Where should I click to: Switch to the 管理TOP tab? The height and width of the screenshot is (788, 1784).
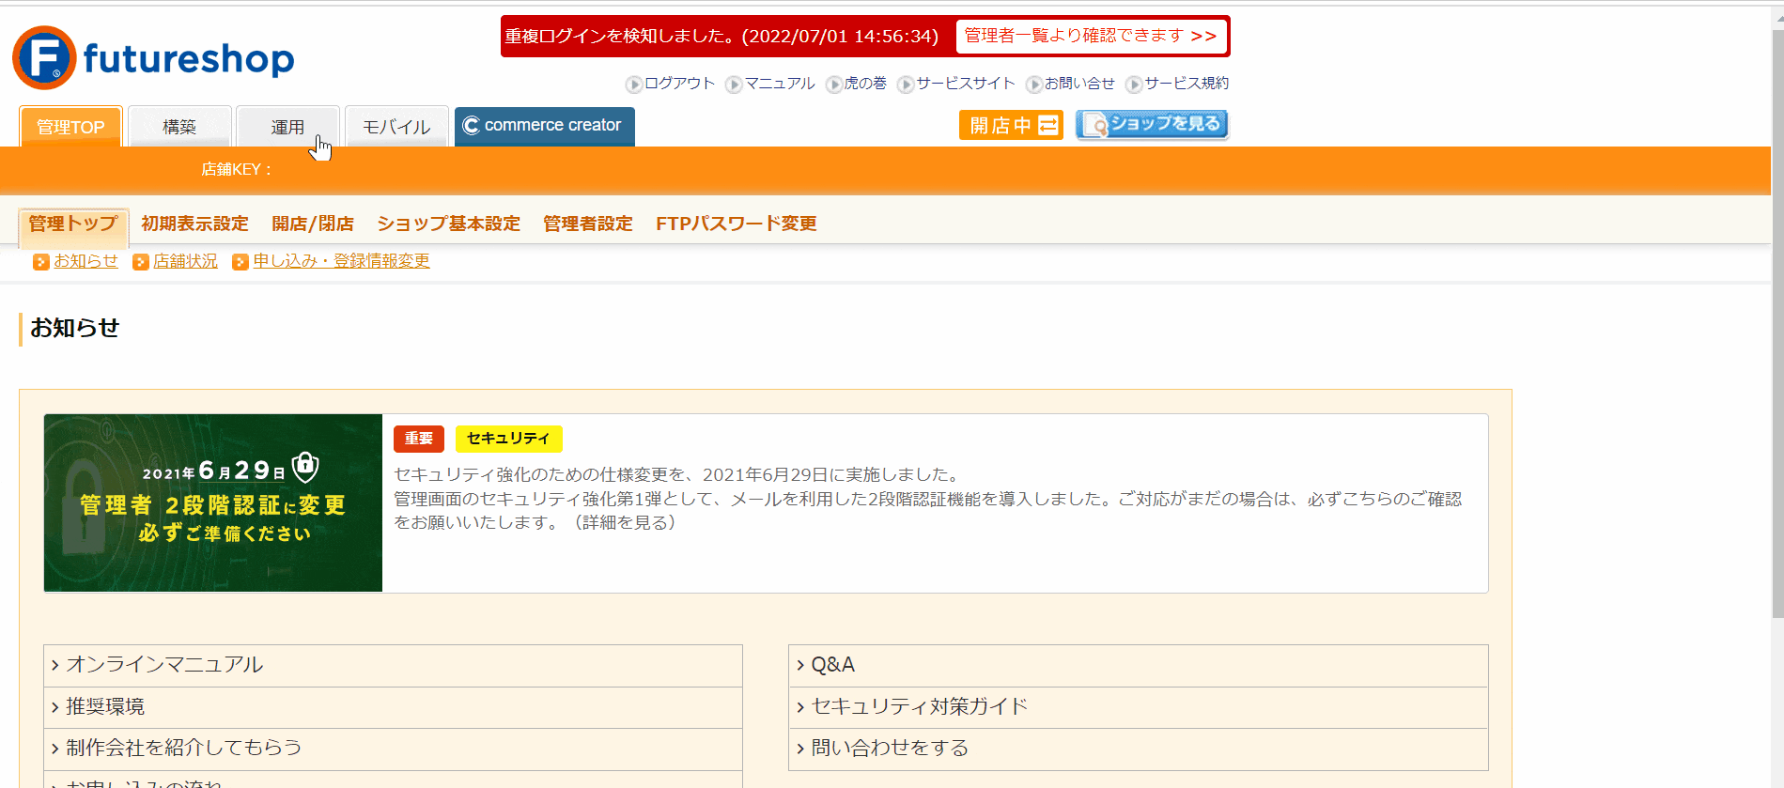70,127
